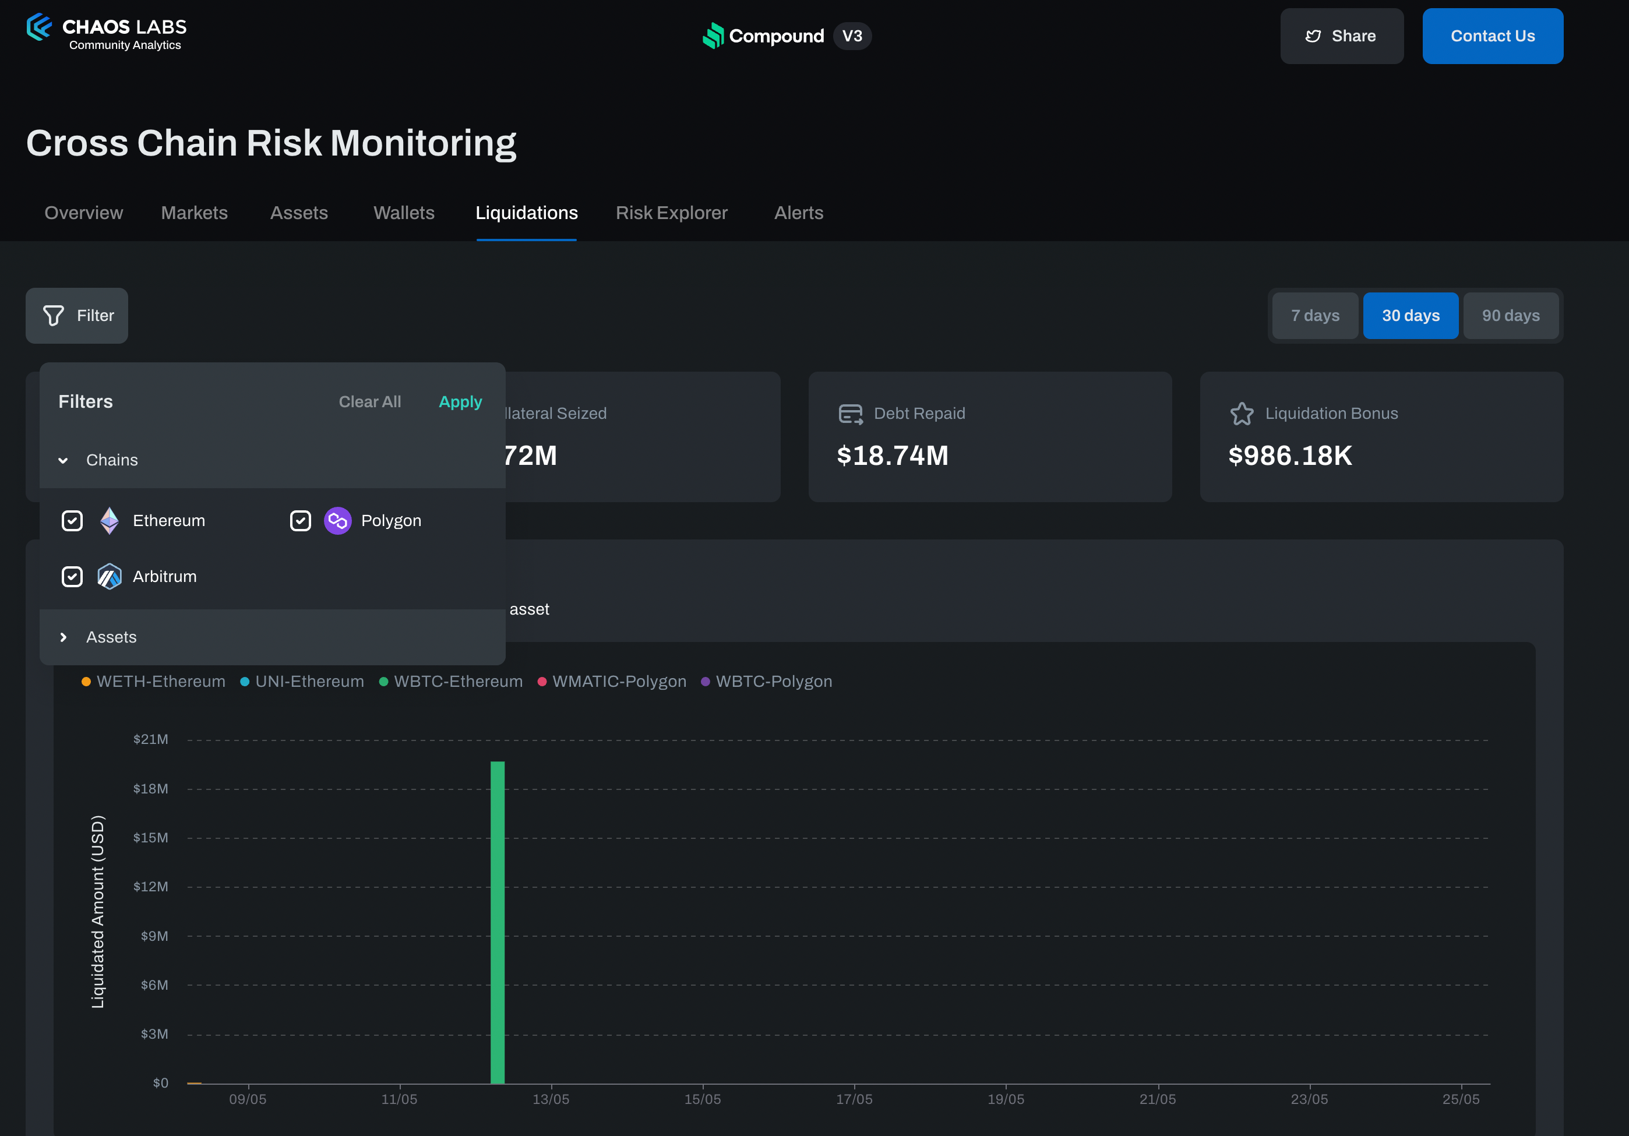Viewport: 1629px width, 1136px height.
Task: Click the Ethereum chain icon
Action: point(110,521)
